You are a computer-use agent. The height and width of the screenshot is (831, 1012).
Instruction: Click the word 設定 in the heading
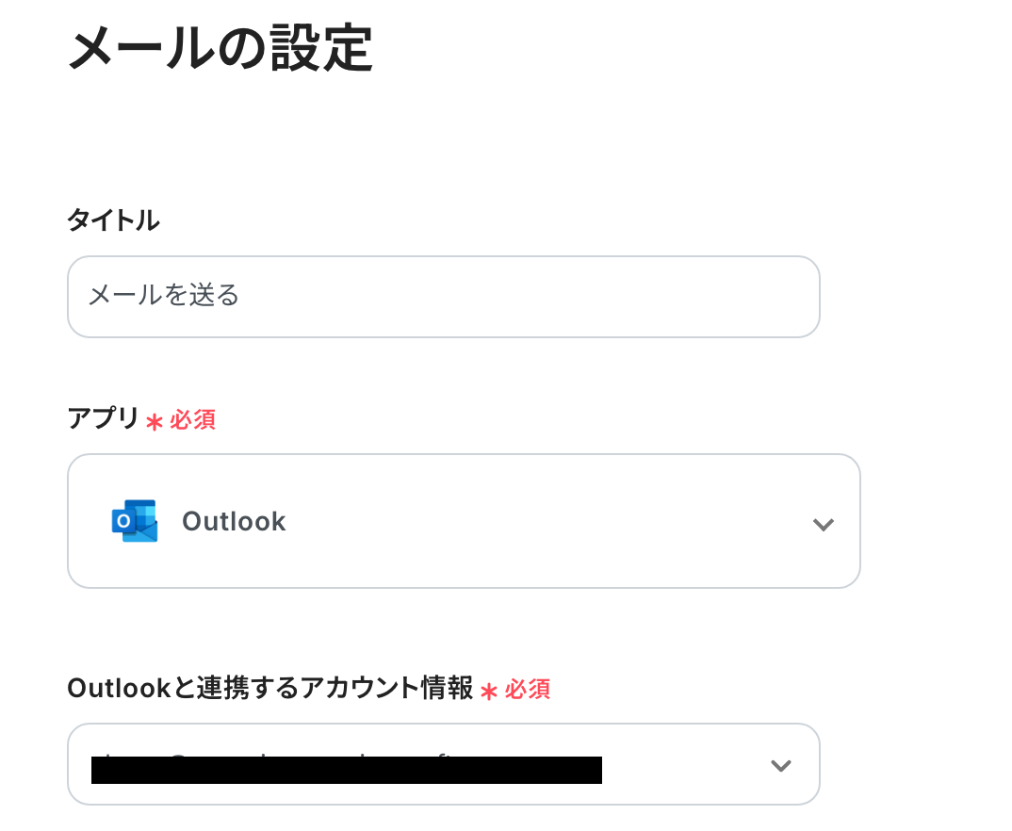pyautogui.click(x=321, y=47)
